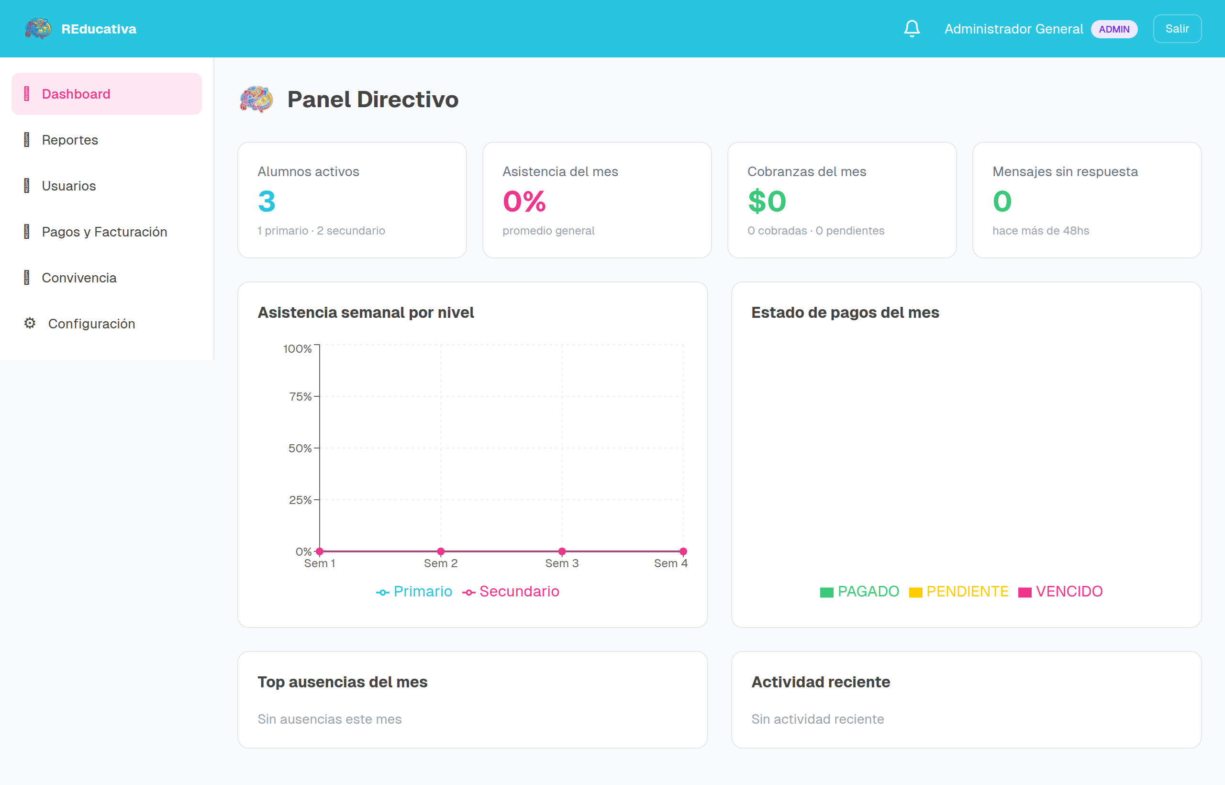Toggle PAGADO in payments legend
This screenshot has width=1225, height=785.
click(x=859, y=591)
